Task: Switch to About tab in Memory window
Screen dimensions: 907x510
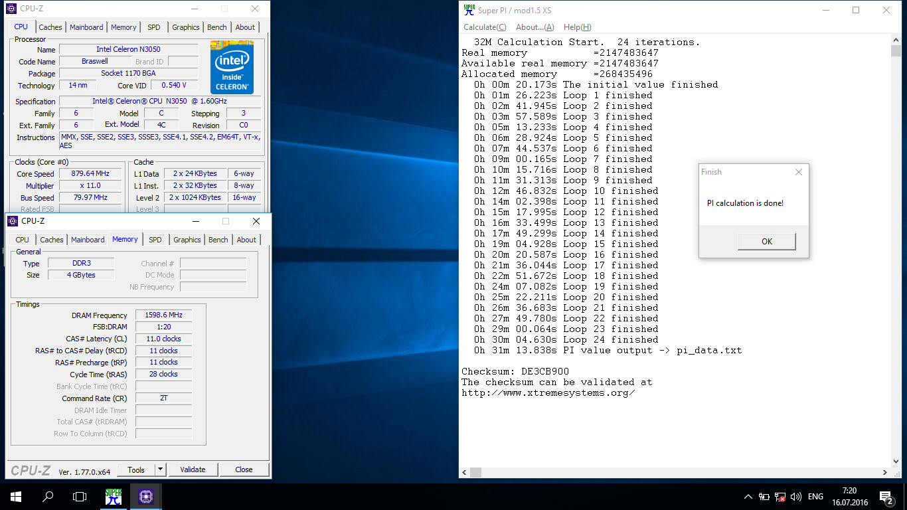Action: tap(246, 240)
